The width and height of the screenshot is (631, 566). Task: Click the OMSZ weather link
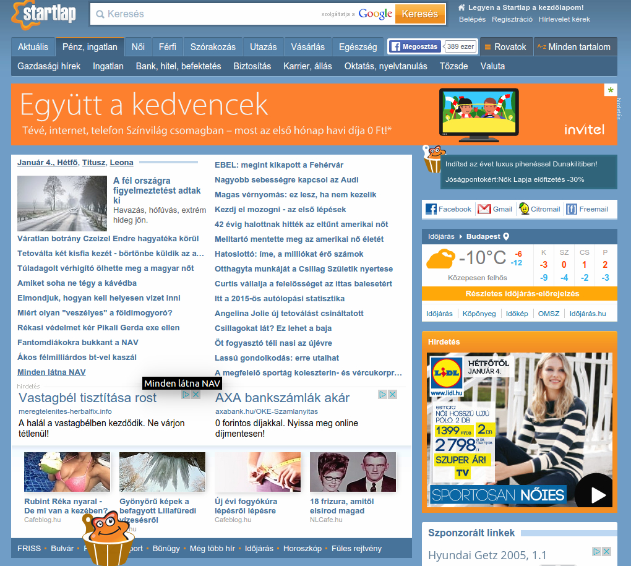click(x=549, y=314)
